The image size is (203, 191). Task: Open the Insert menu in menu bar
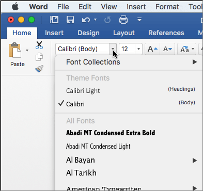(136, 7)
